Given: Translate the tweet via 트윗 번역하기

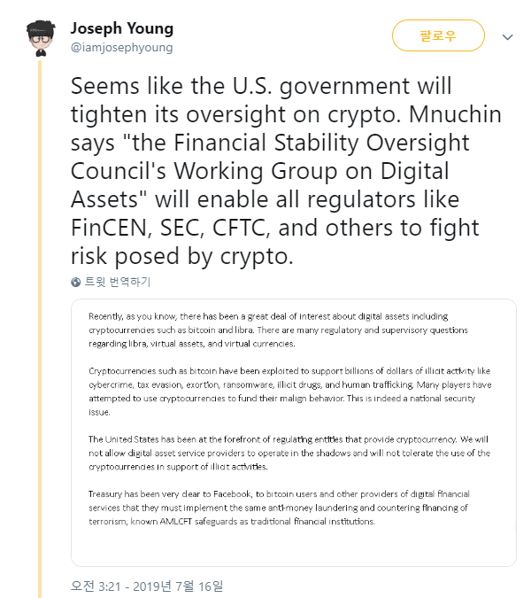Looking at the screenshot, I should pyautogui.click(x=118, y=282).
